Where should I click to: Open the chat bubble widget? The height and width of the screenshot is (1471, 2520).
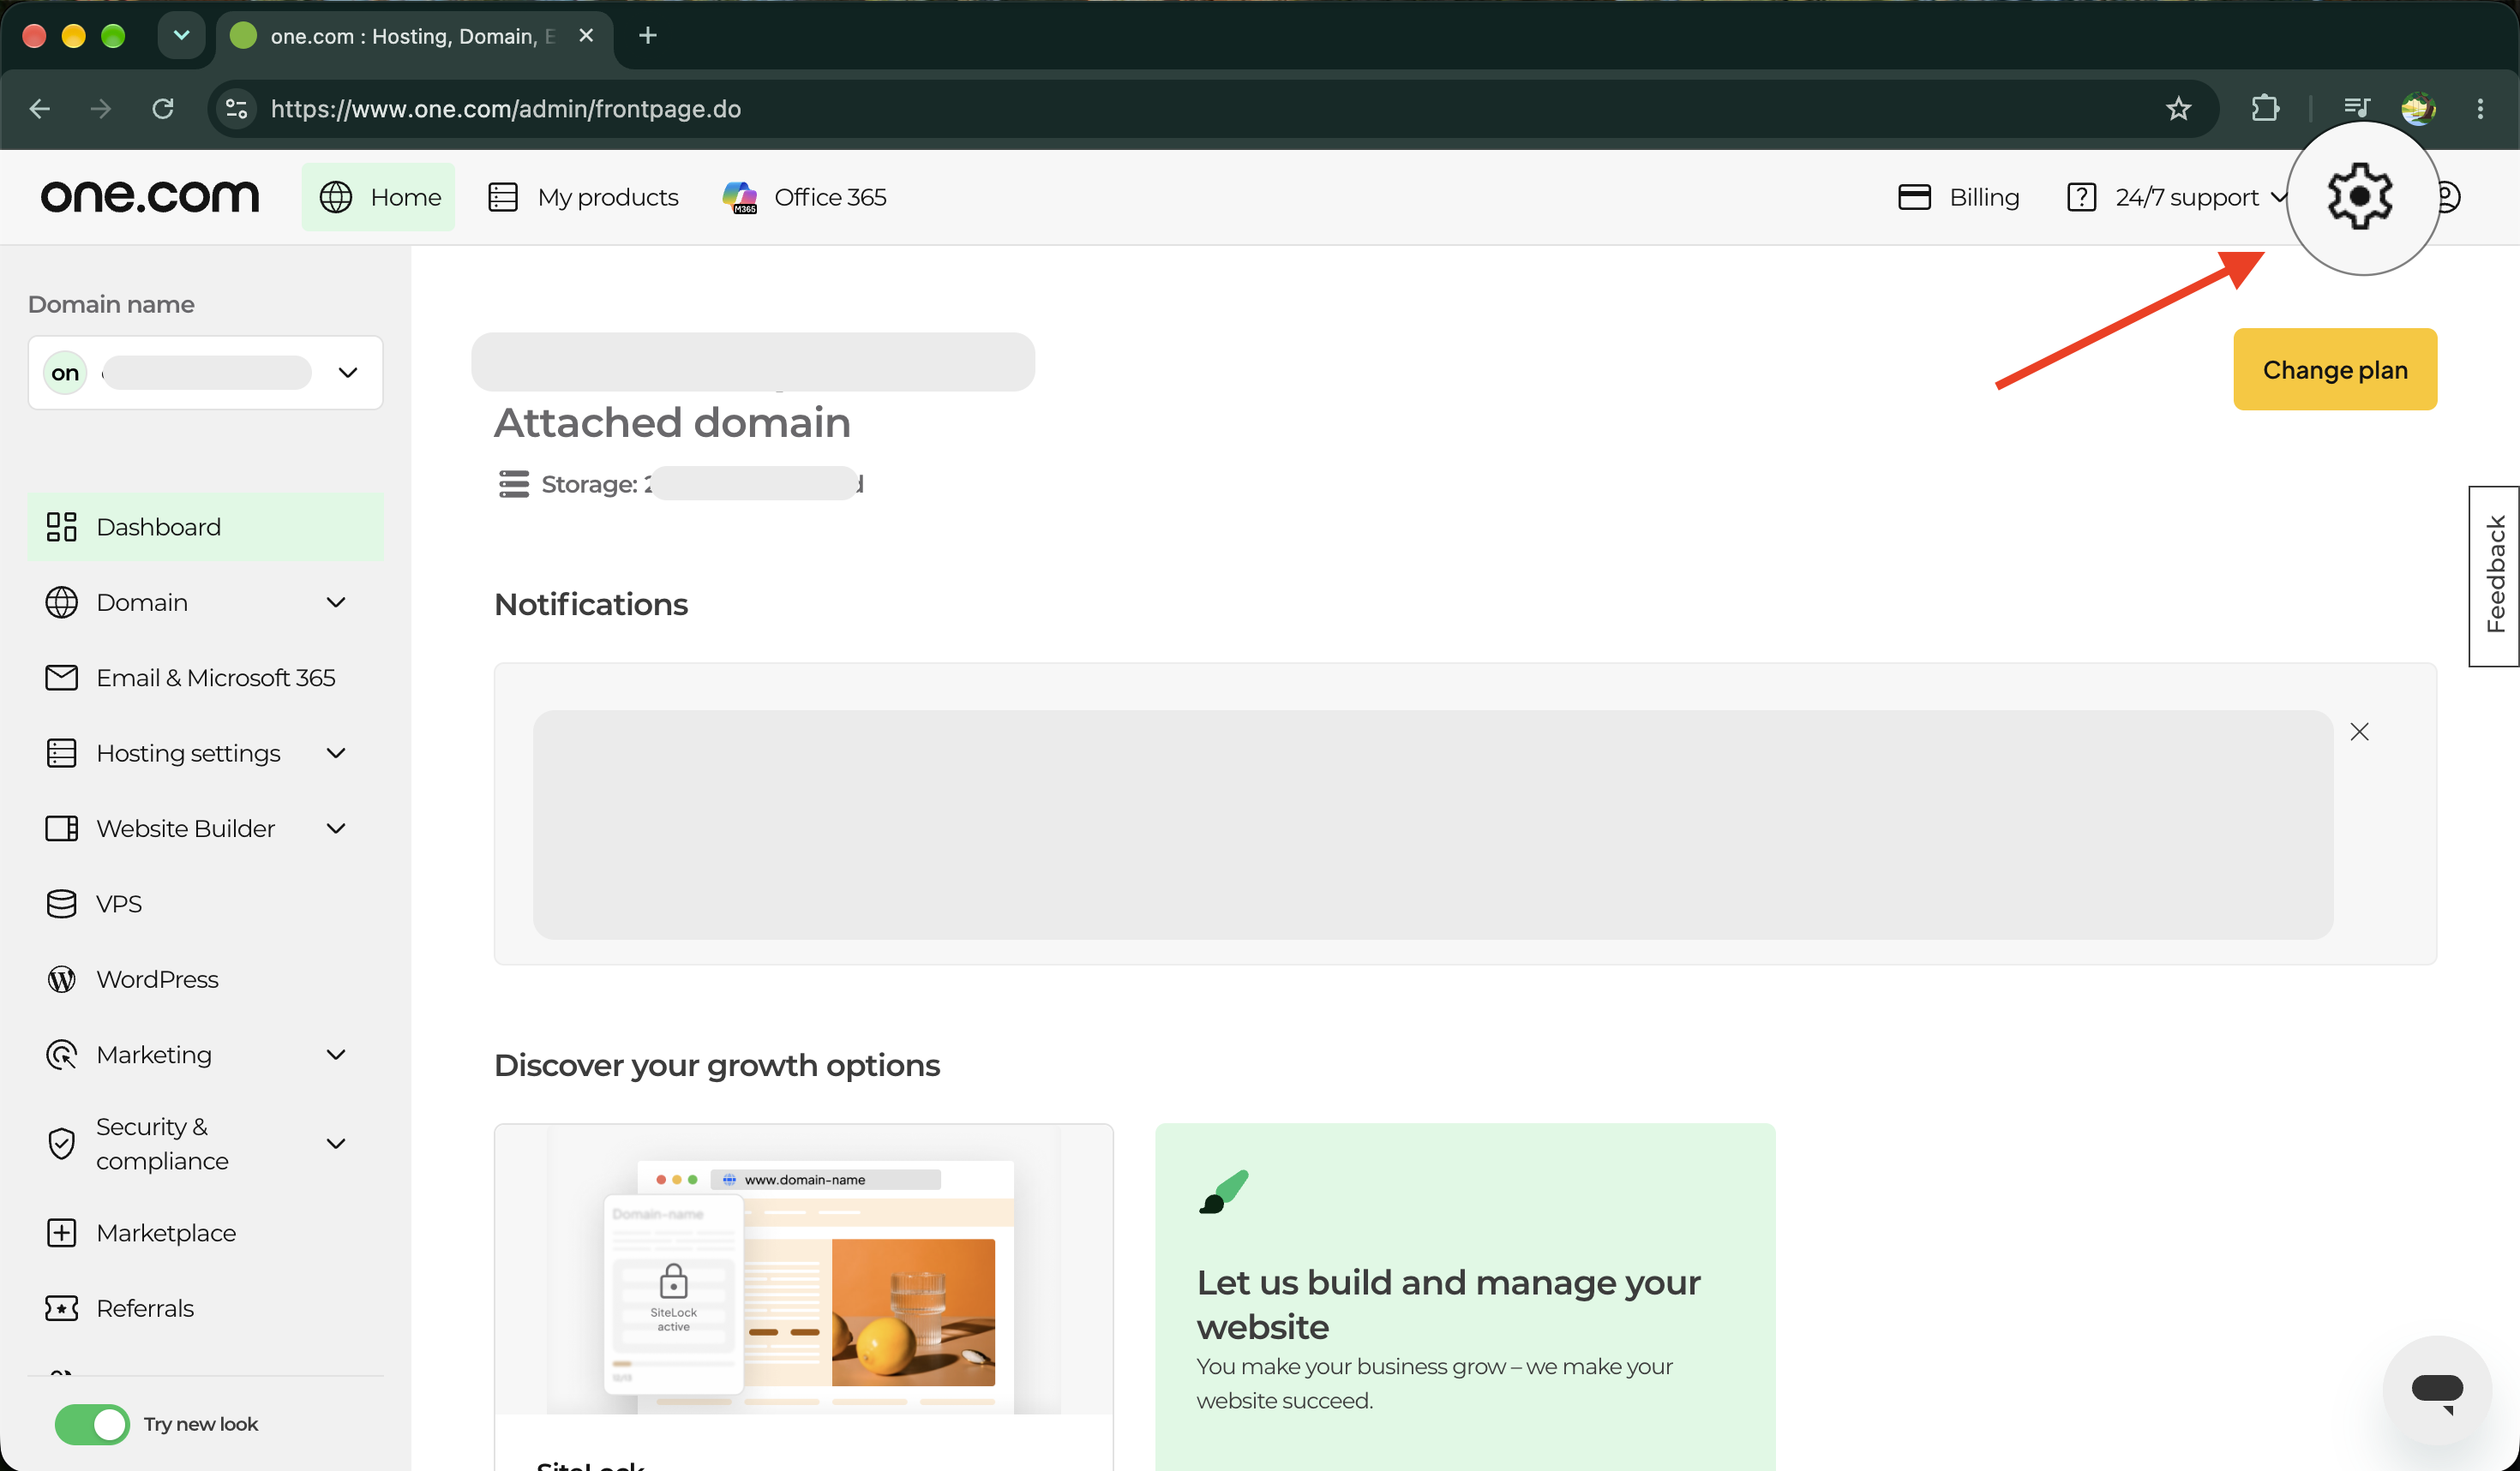2437,1390
